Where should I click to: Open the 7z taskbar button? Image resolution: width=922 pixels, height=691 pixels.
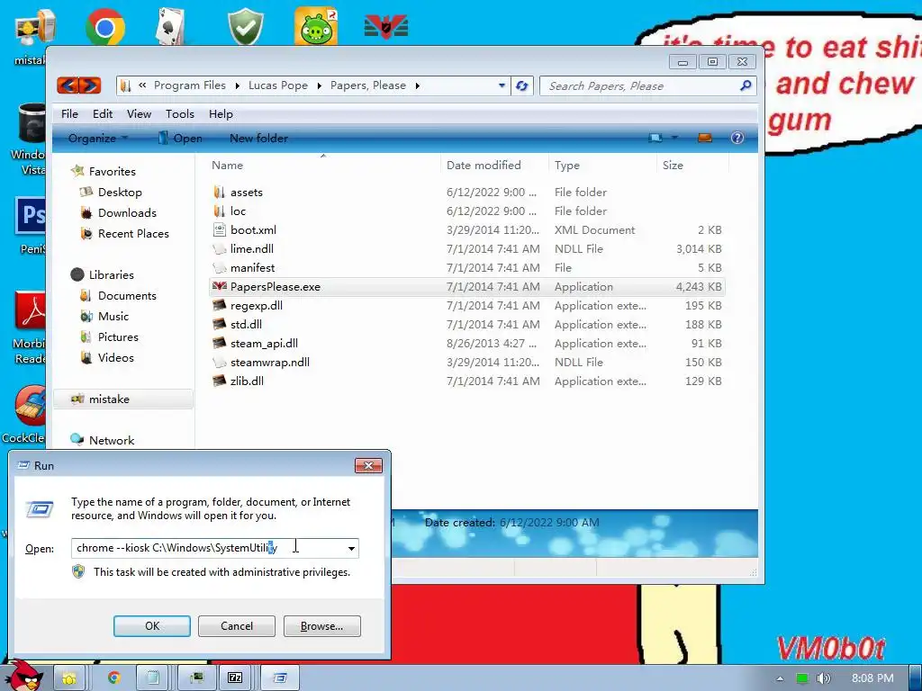(x=235, y=678)
